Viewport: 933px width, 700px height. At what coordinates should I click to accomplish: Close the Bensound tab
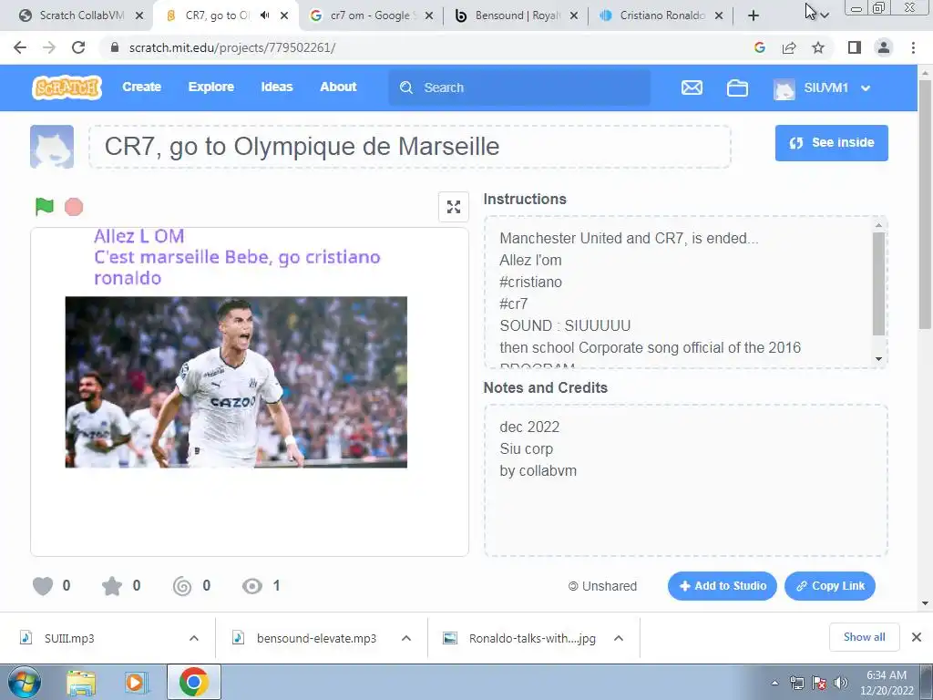574,15
